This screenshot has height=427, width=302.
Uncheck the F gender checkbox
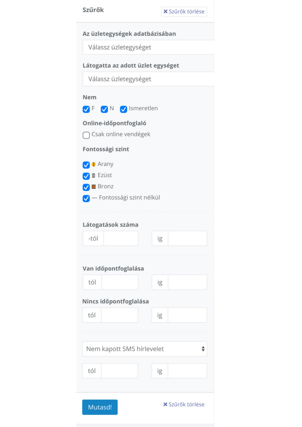(x=86, y=109)
